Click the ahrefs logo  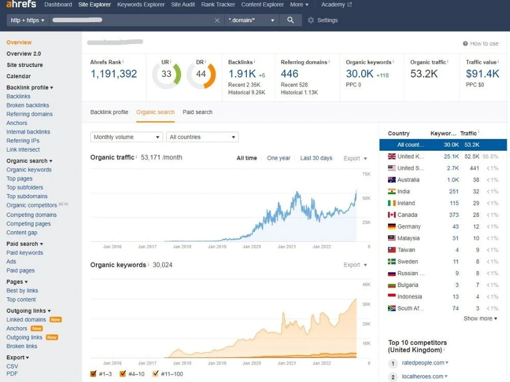coord(21,4)
